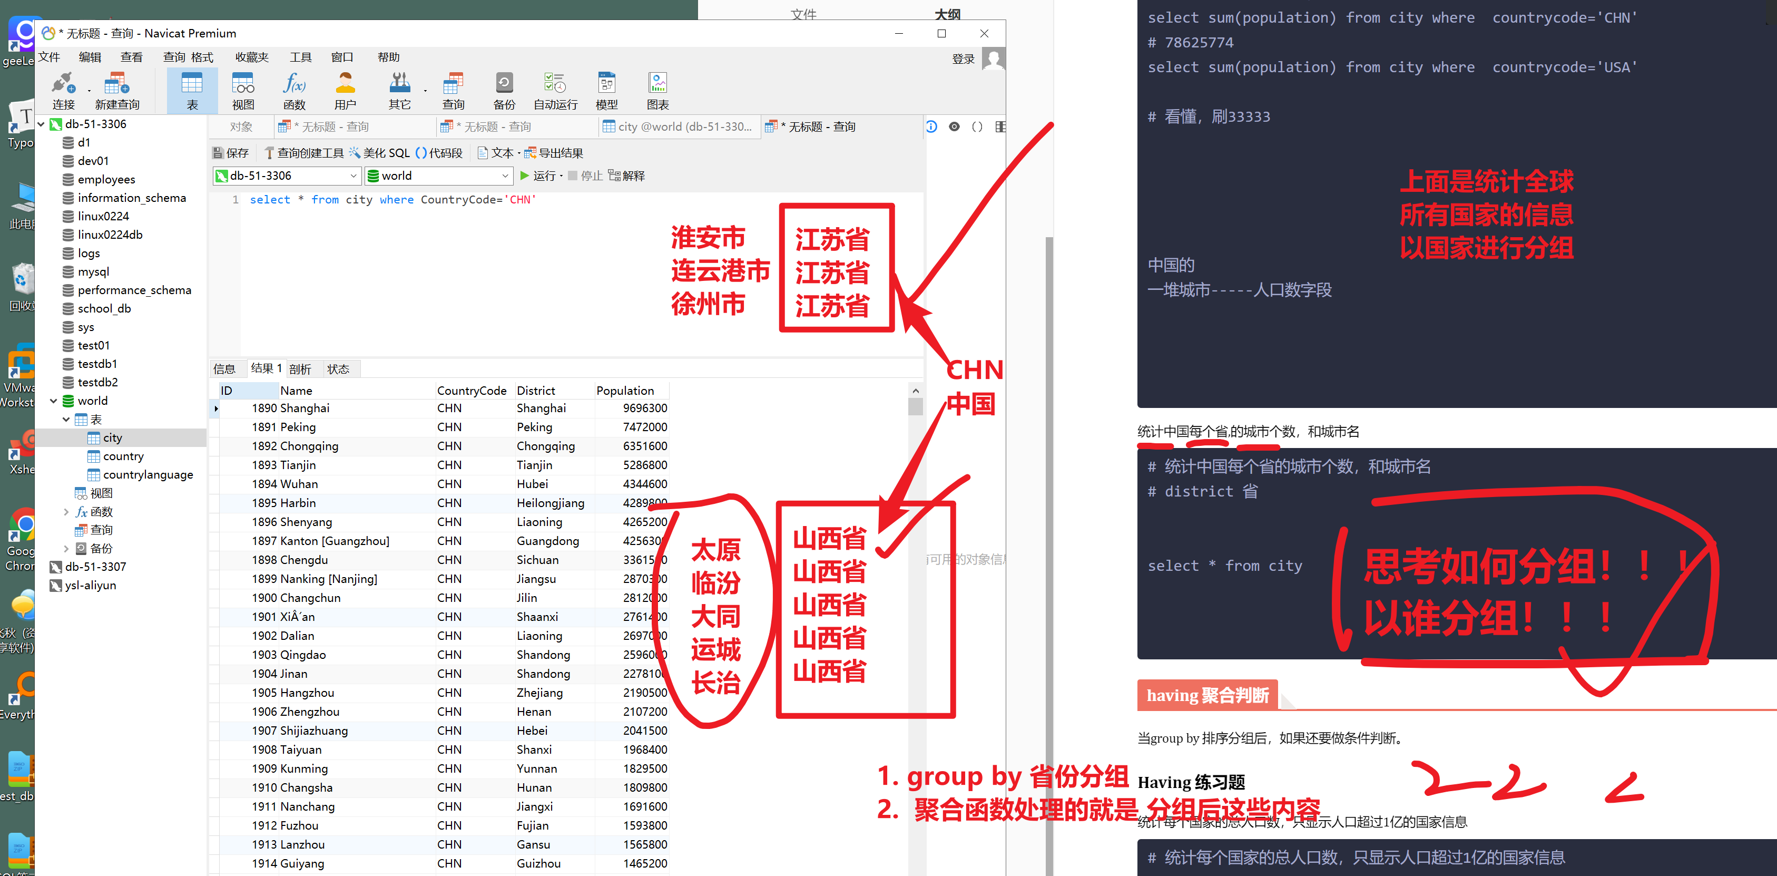Collapse the world database tree node
The height and width of the screenshot is (876, 1777).
(54, 401)
